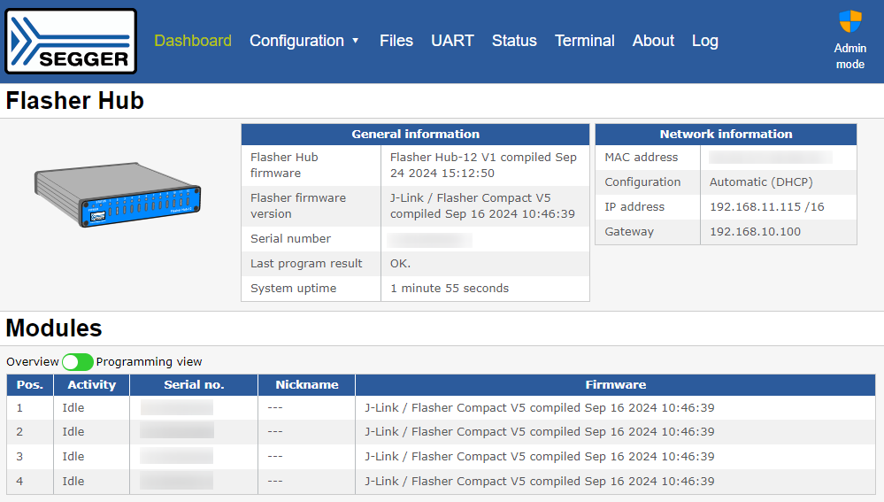Image resolution: width=884 pixels, height=502 pixels.
Task: Click the Activity column header
Action: pos(91,385)
